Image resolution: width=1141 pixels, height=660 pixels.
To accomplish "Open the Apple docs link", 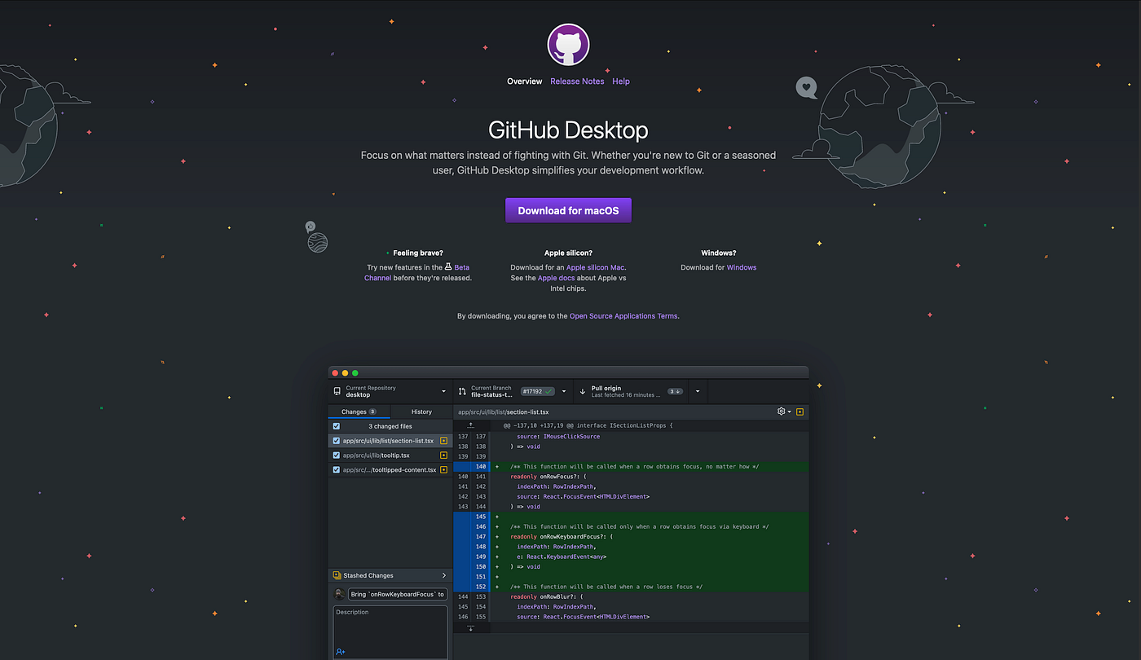I will [x=557, y=278].
